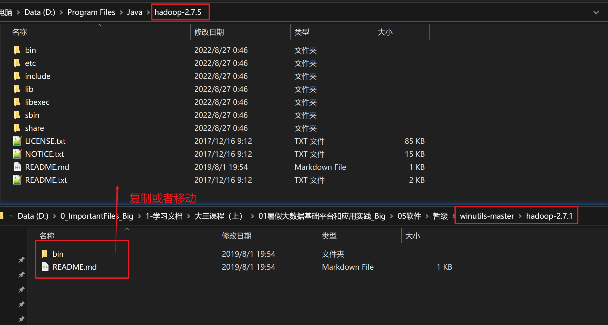
Task: Click the README.txt file icon
Action: (17, 180)
